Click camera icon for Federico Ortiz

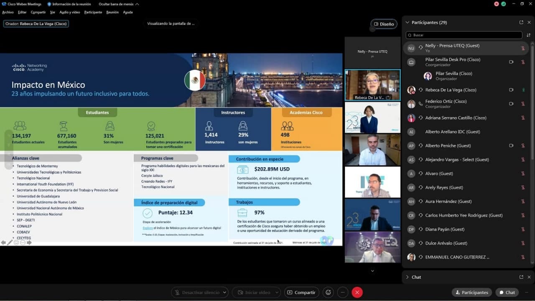(x=511, y=104)
